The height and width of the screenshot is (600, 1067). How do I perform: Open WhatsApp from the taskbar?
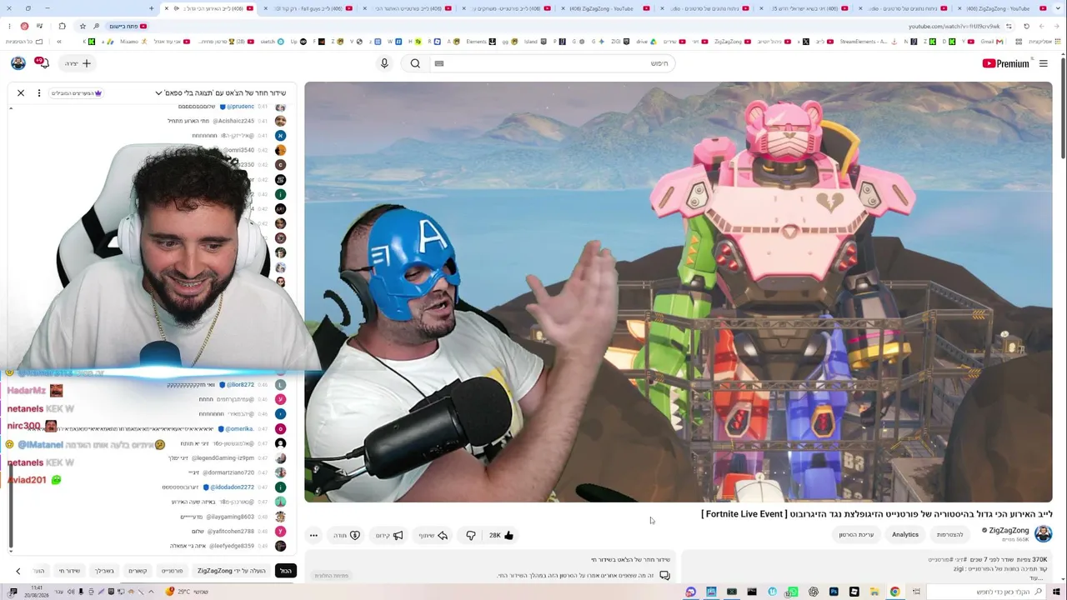792,592
